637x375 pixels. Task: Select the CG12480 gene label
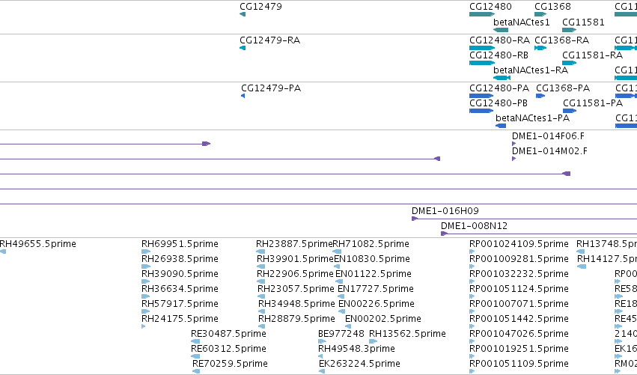(x=490, y=7)
